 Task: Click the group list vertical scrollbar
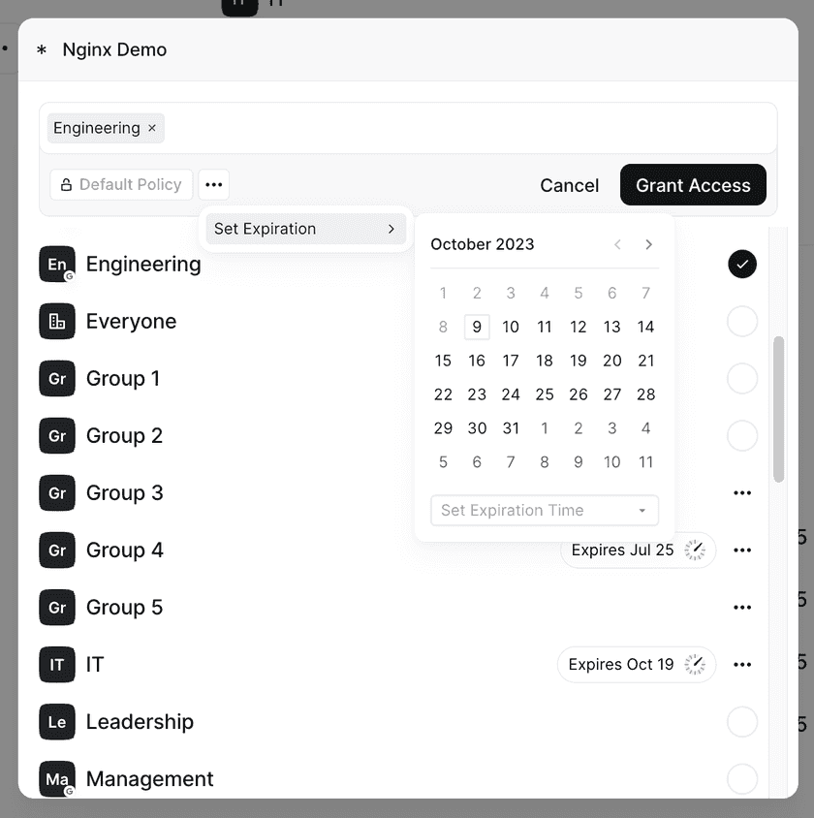[778, 410]
